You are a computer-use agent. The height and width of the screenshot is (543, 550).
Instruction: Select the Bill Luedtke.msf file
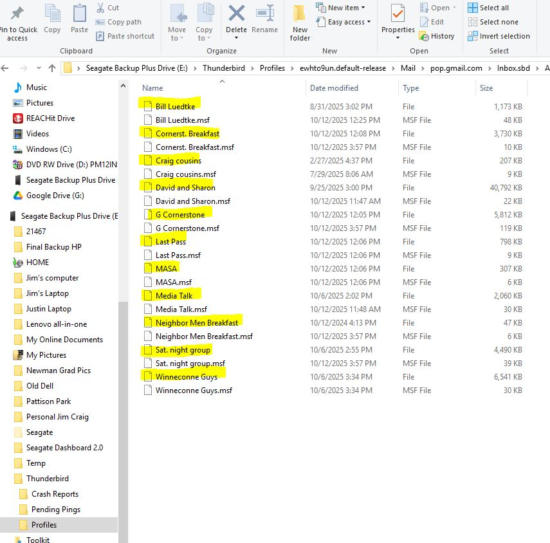pos(183,120)
